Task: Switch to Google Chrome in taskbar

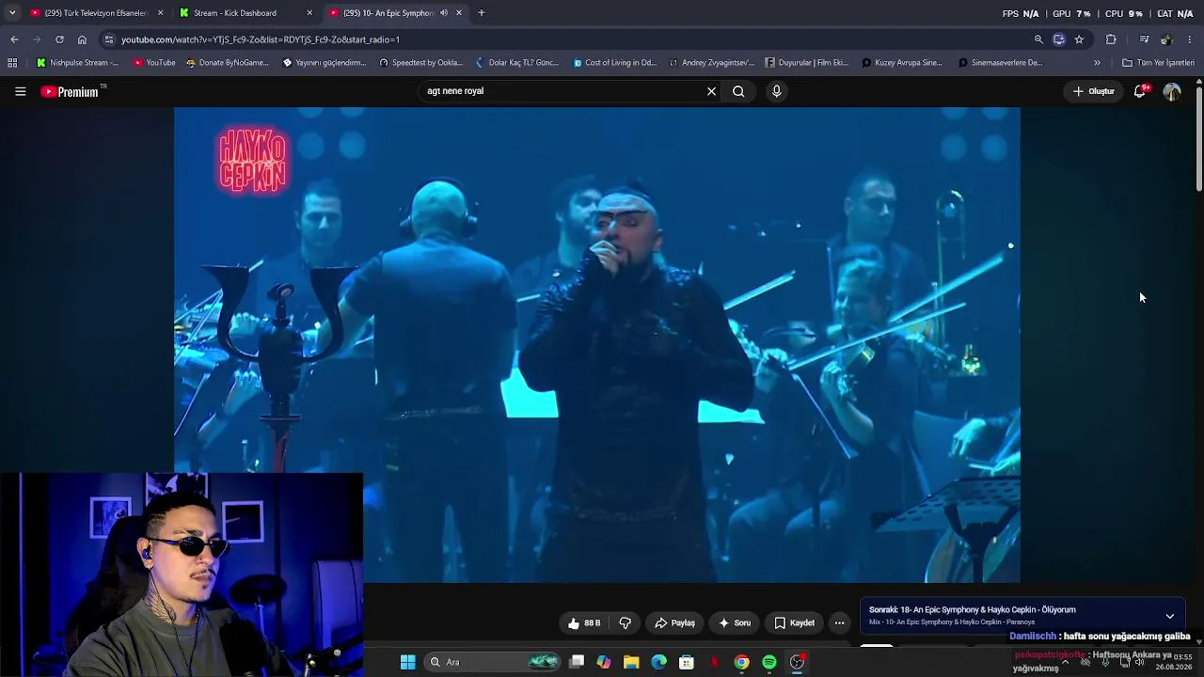Action: point(742,662)
